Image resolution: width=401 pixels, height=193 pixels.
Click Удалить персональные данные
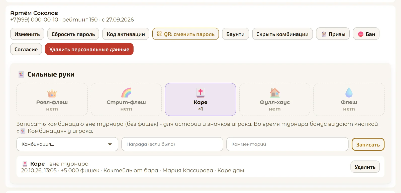(x=89, y=49)
